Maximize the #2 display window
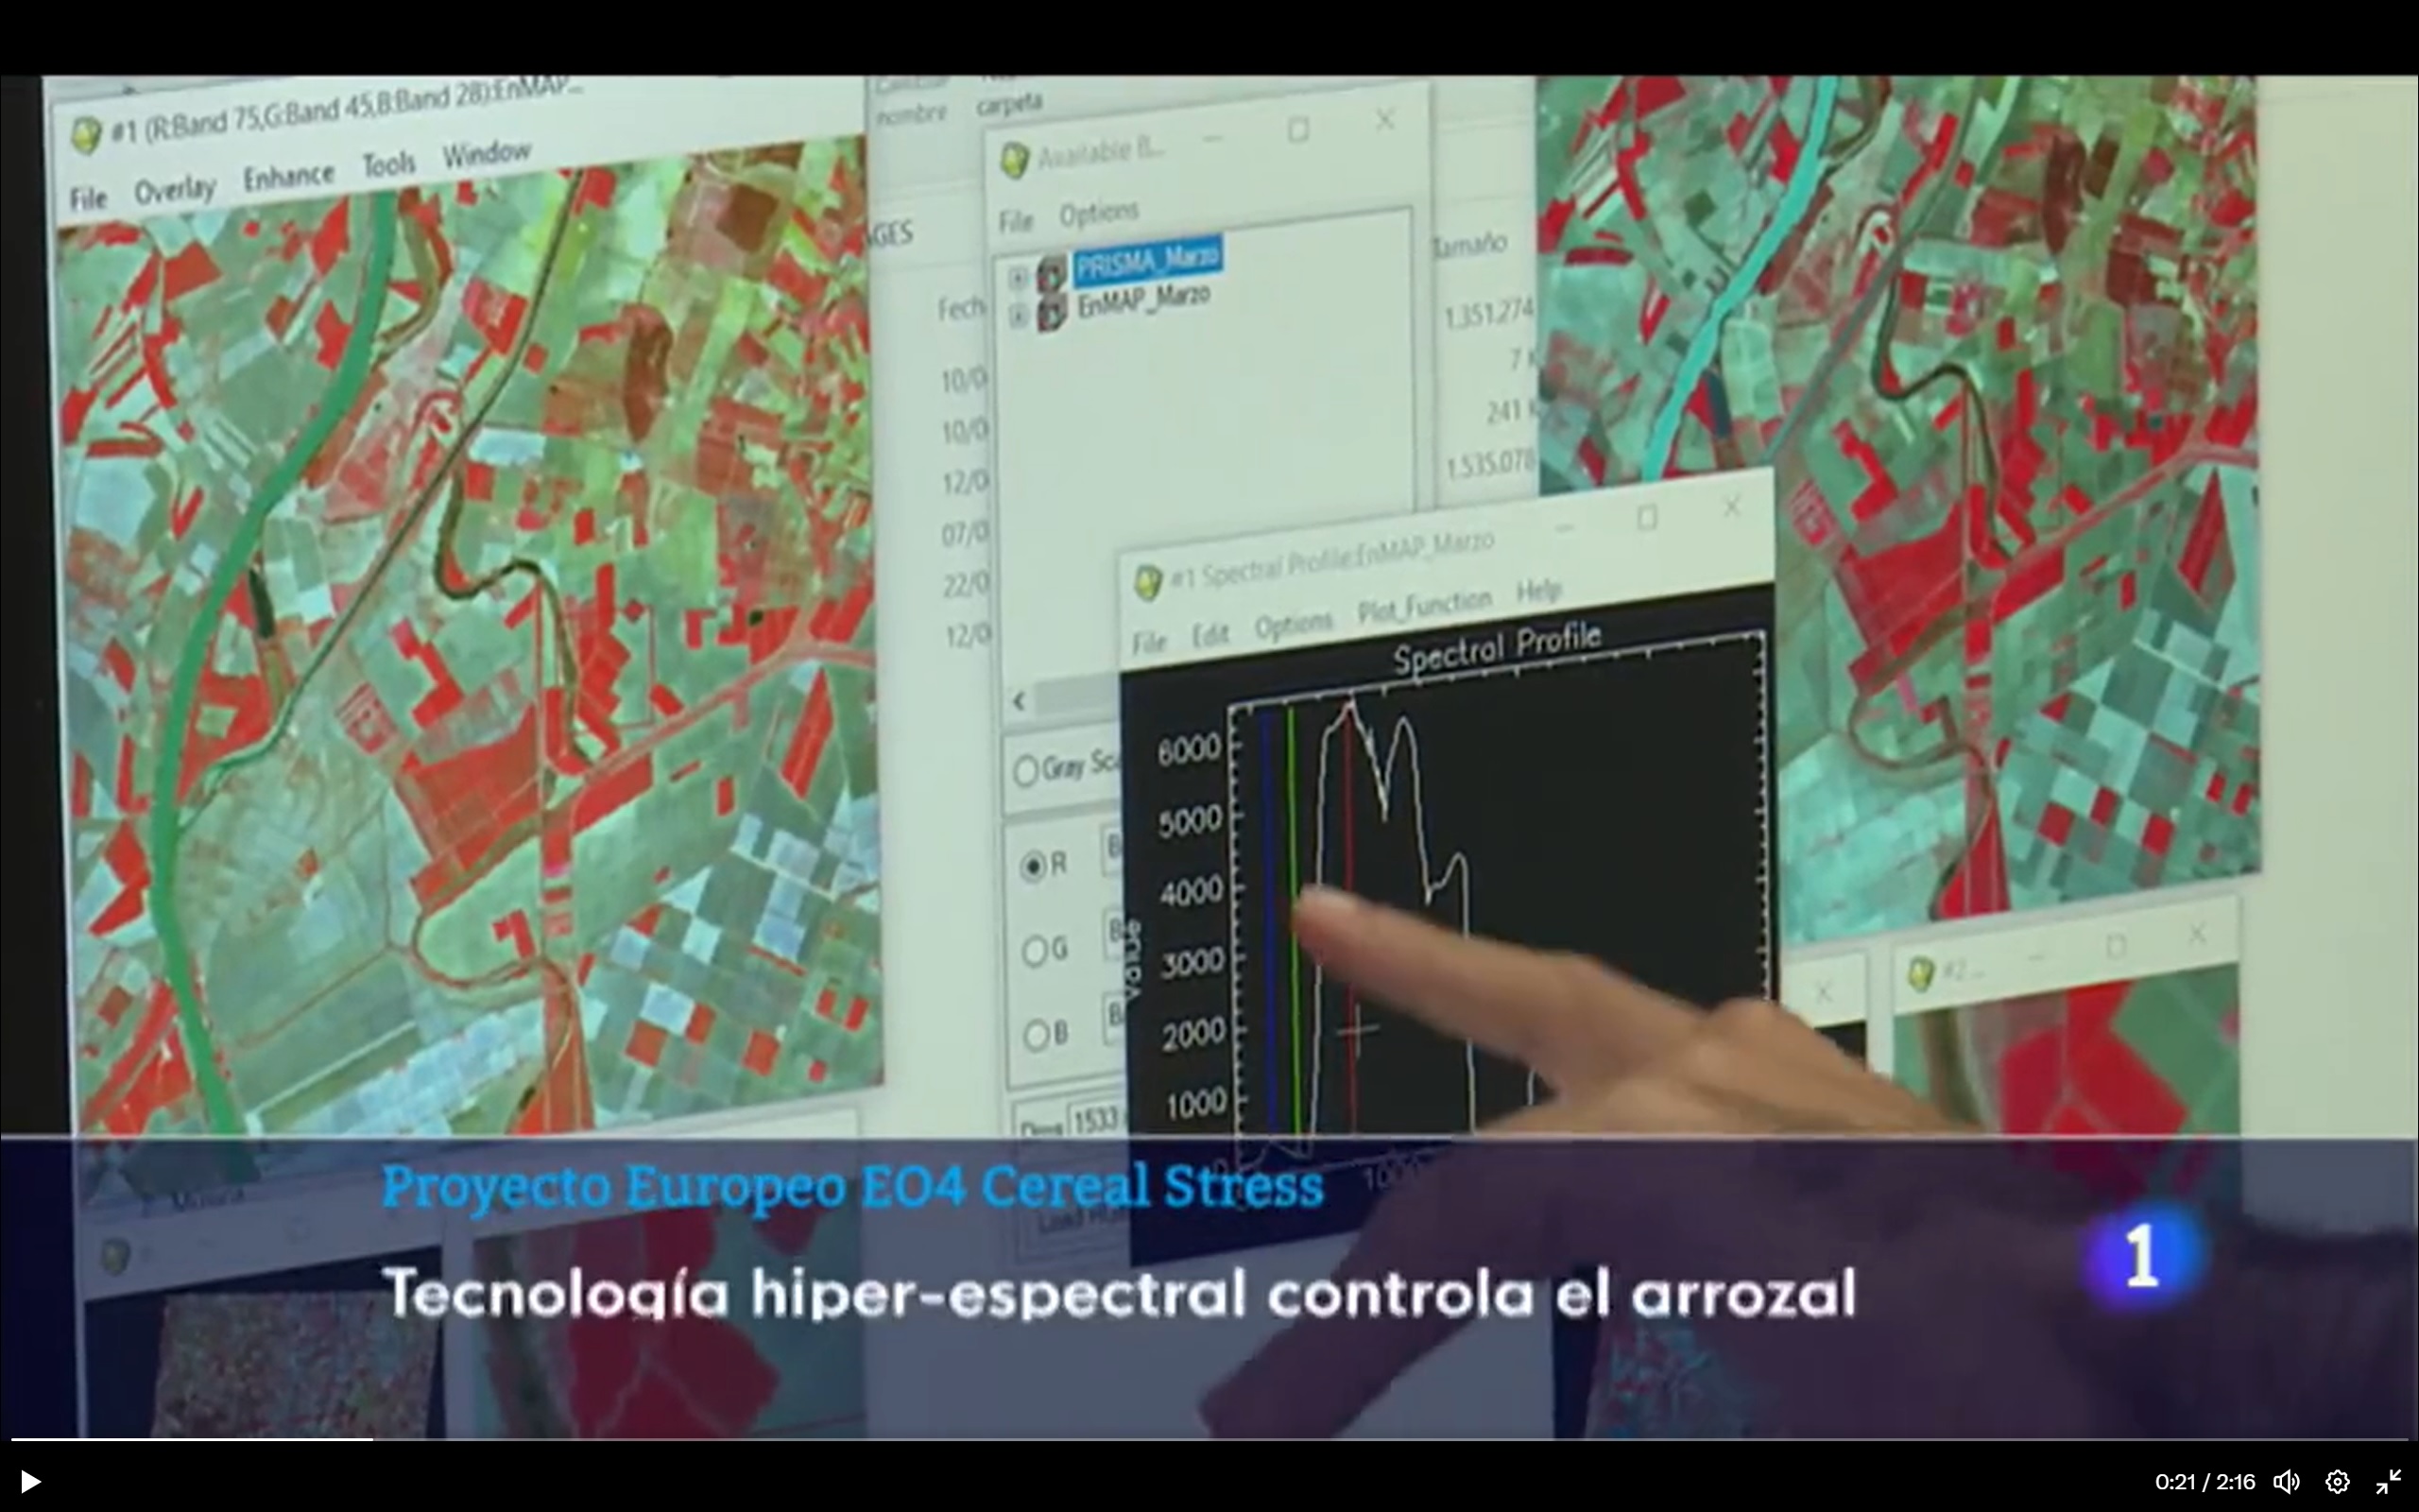Viewport: 2419px width, 1512px height. point(2115,946)
